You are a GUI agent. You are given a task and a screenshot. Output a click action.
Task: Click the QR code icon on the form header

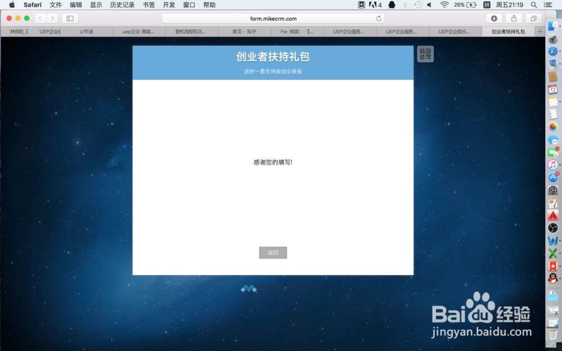[425, 54]
